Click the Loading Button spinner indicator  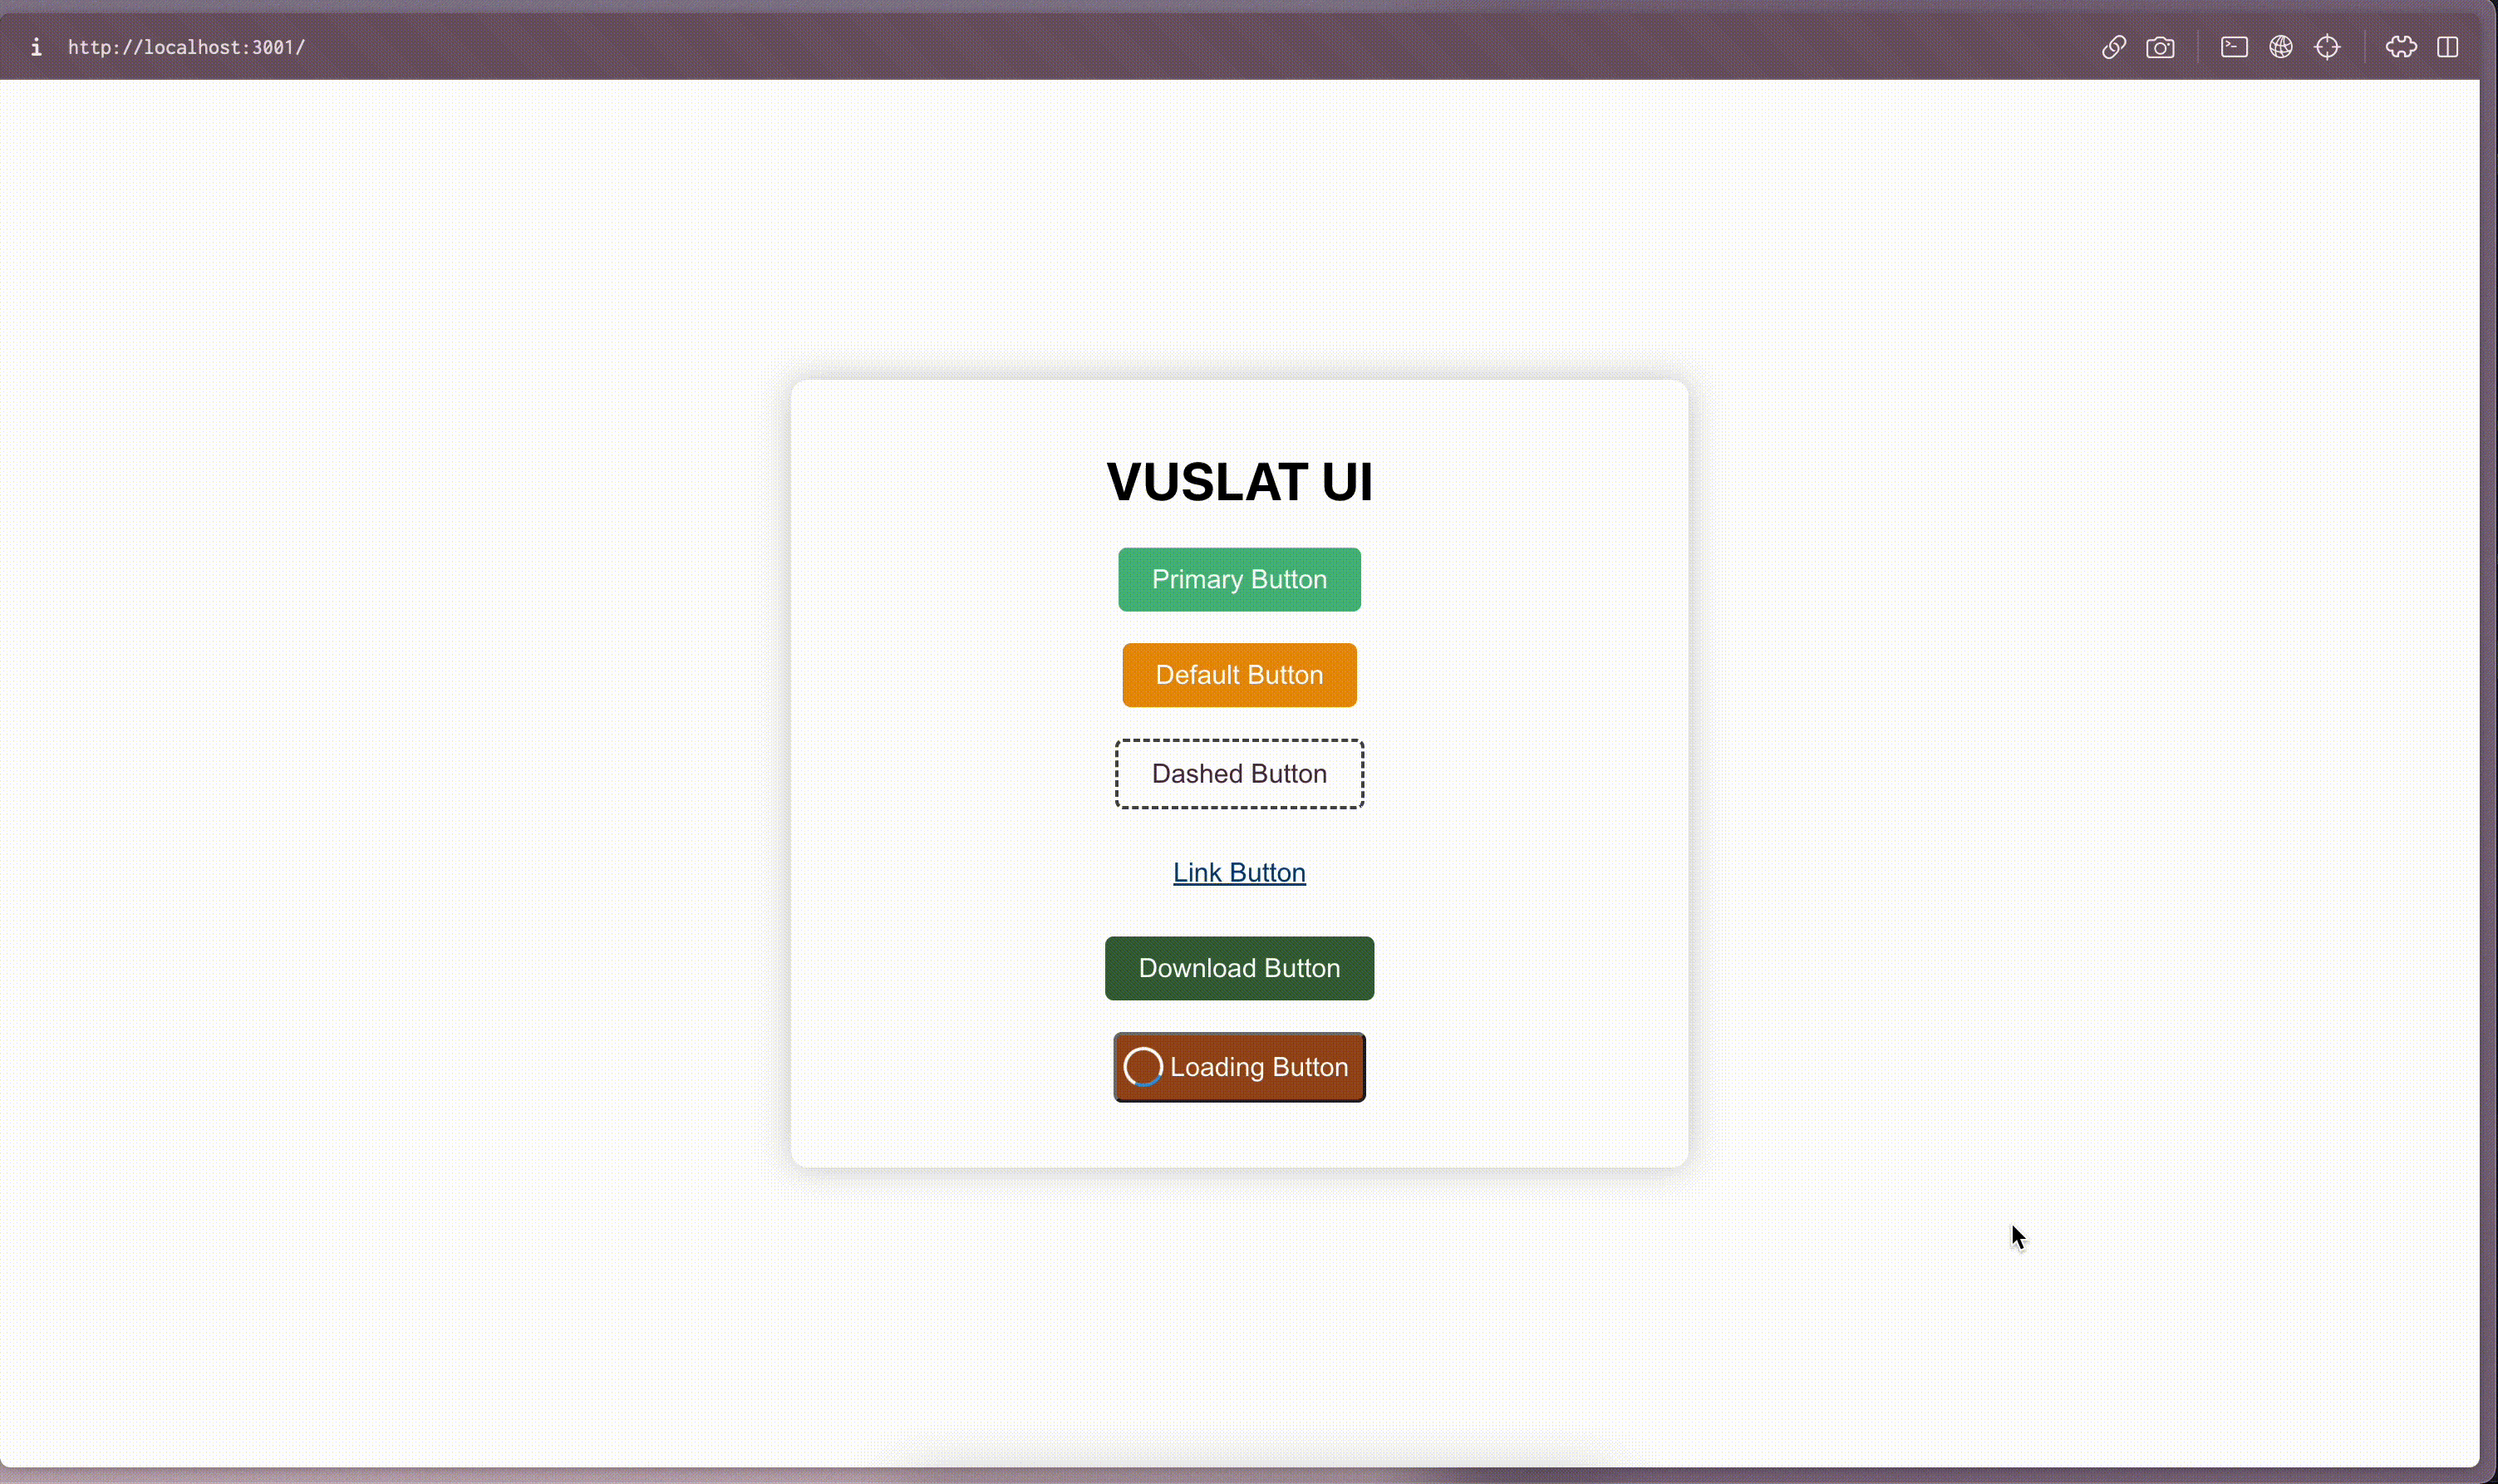[x=1145, y=1065]
